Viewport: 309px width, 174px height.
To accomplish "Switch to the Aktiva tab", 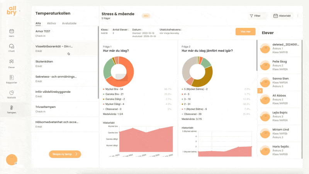I will [51, 23].
